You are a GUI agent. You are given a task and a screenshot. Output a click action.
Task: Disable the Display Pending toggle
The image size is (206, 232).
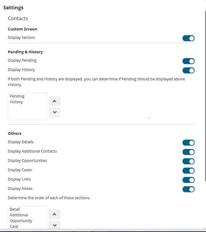point(189,61)
